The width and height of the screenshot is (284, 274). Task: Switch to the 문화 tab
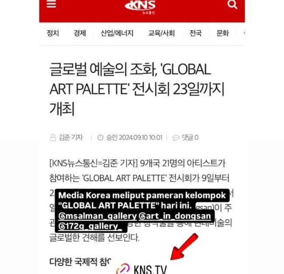pyautogui.click(x=222, y=33)
